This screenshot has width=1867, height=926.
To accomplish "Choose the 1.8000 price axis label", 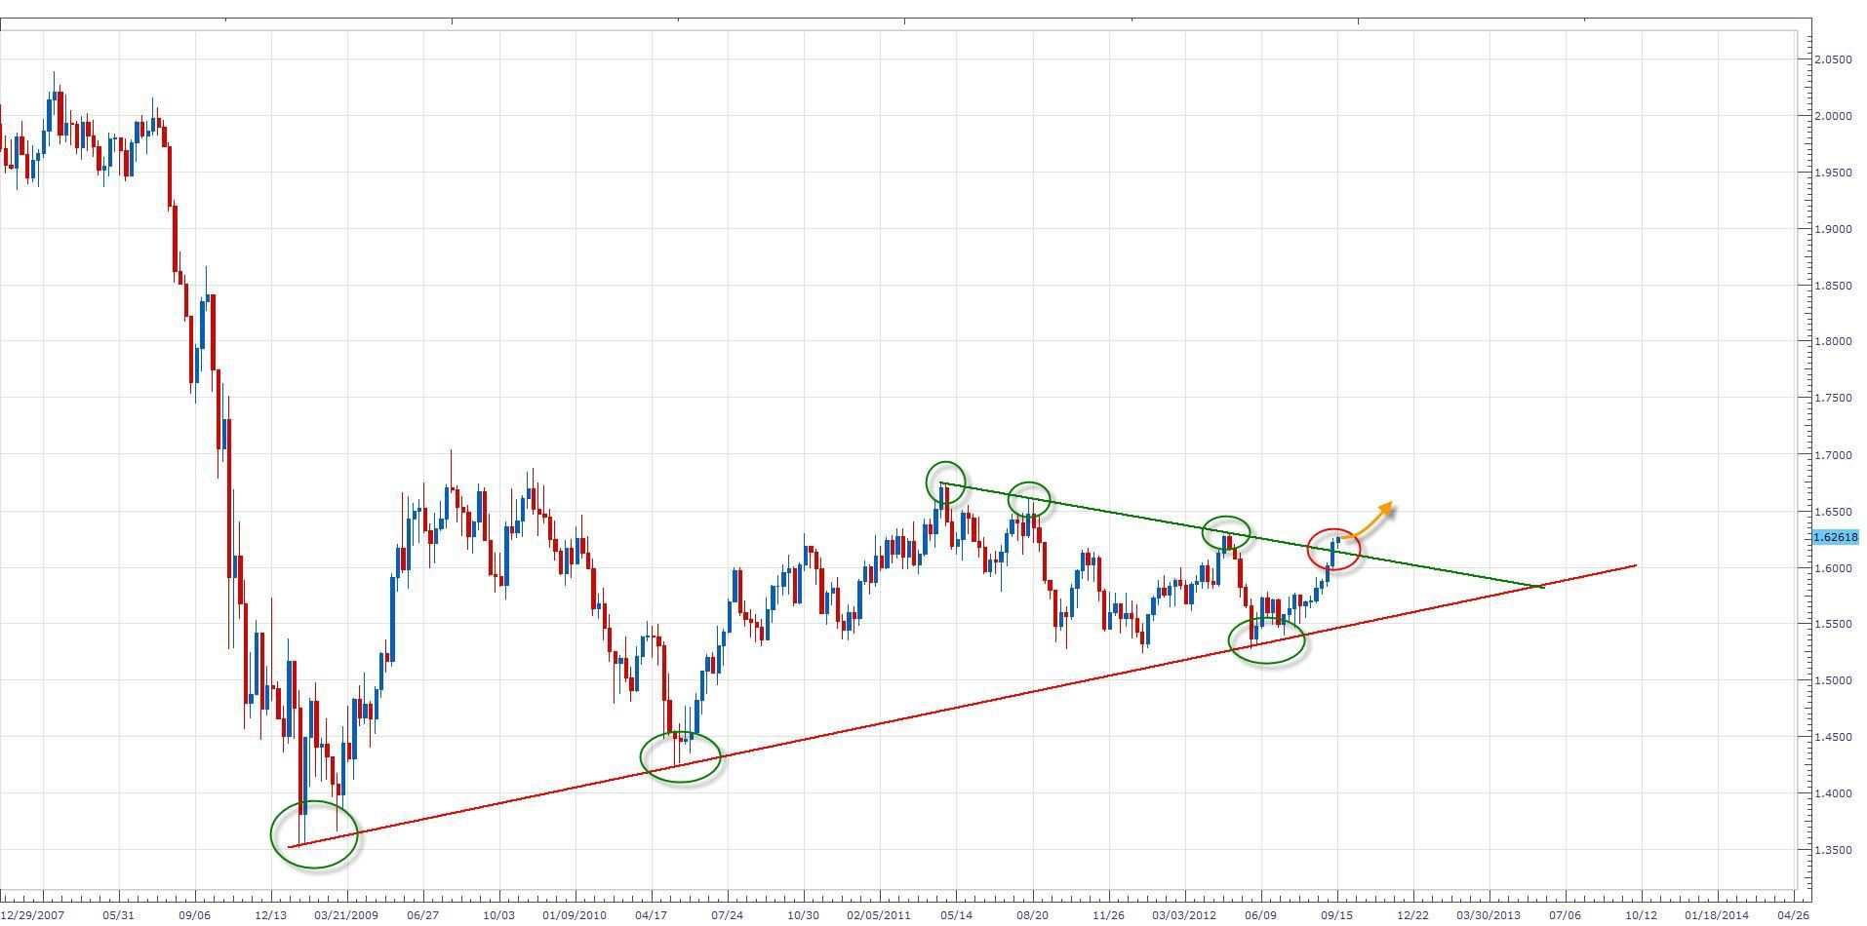I will (x=1832, y=341).
